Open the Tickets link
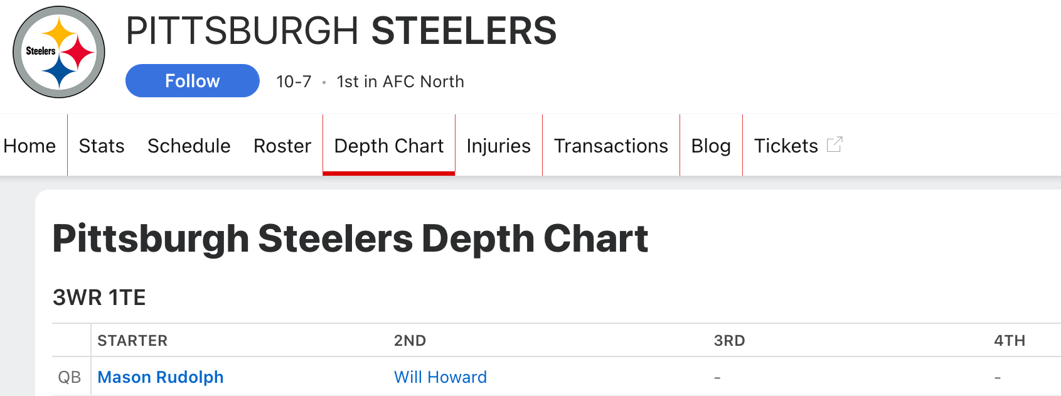 pyautogui.click(x=786, y=146)
